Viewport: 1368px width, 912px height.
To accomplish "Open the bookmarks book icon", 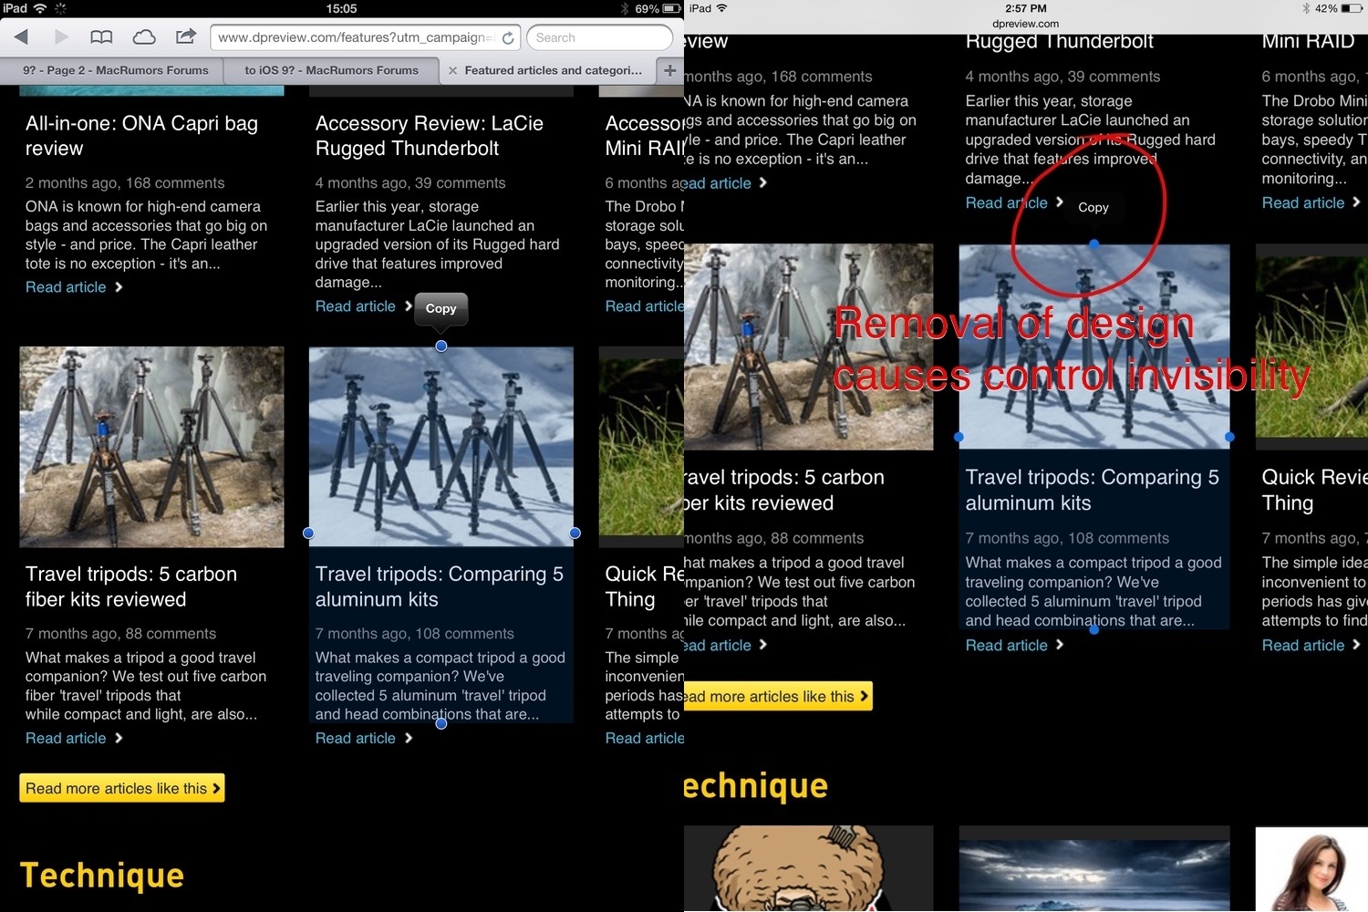I will tap(101, 37).
